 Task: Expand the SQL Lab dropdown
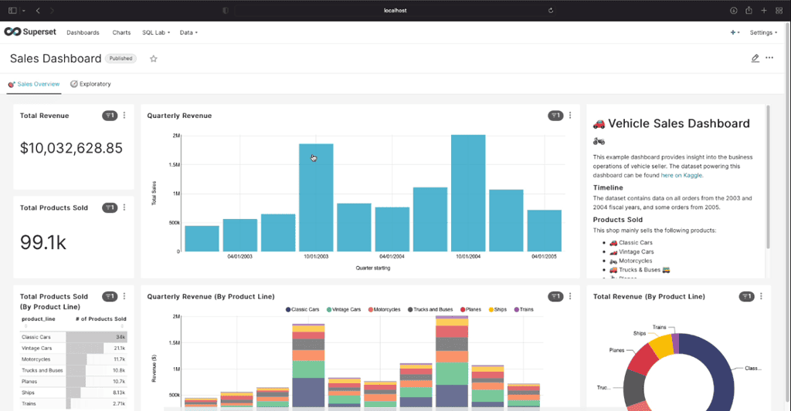[156, 32]
